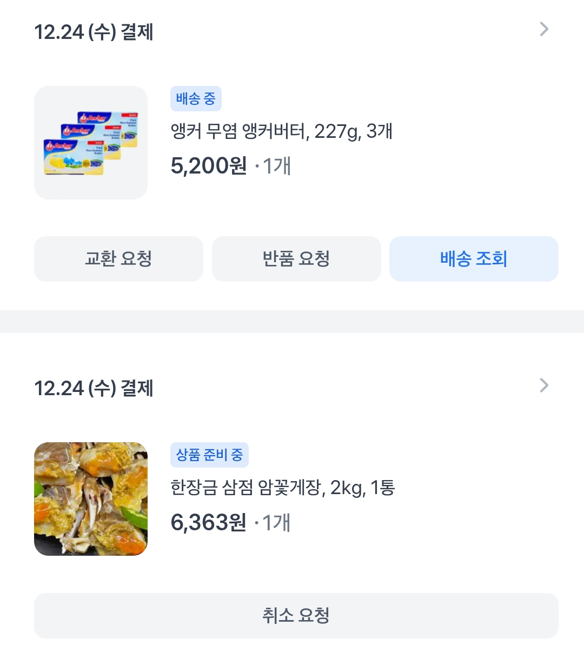
Task: Tap the Anchor butter product thumbnail
Action: tap(91, 143)
